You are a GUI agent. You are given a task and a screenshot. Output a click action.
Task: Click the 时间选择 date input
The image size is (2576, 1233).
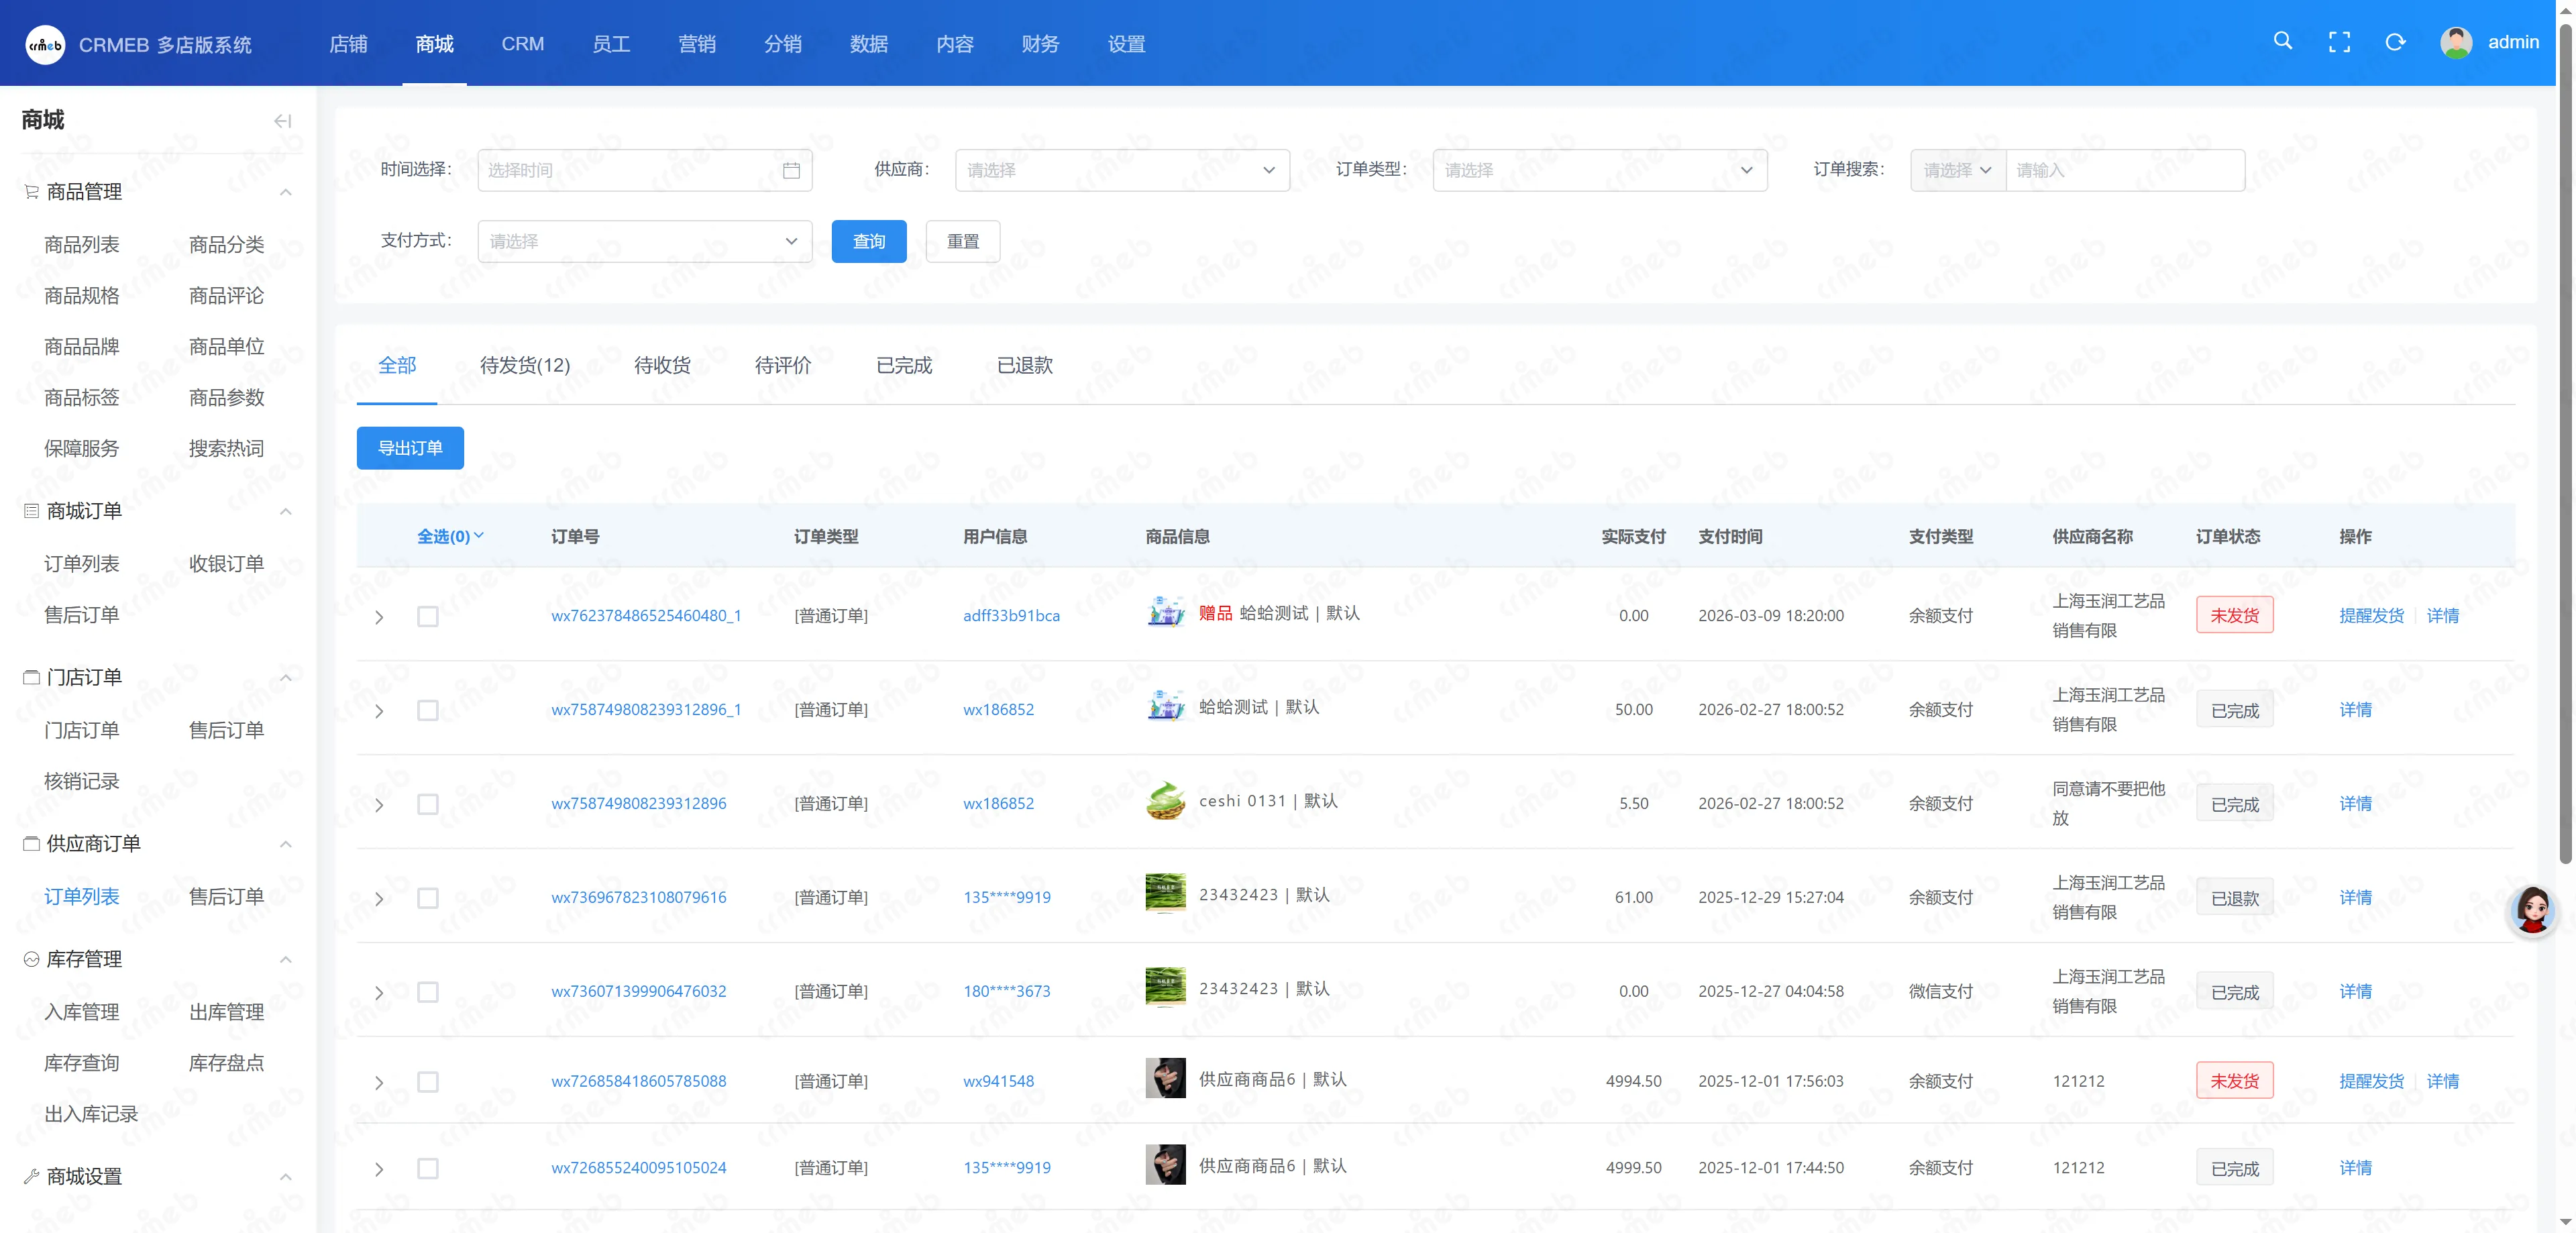pyautogui.click(x=645, y=170)
